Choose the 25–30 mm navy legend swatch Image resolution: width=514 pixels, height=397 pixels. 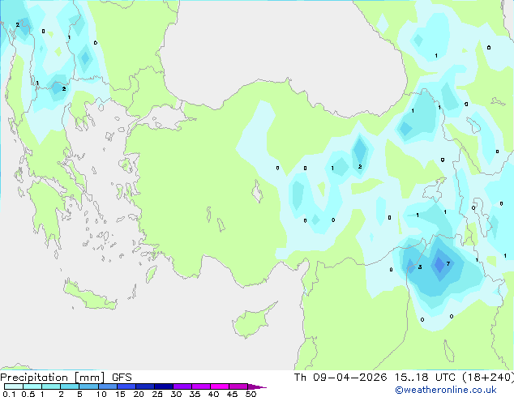(164, 386)
